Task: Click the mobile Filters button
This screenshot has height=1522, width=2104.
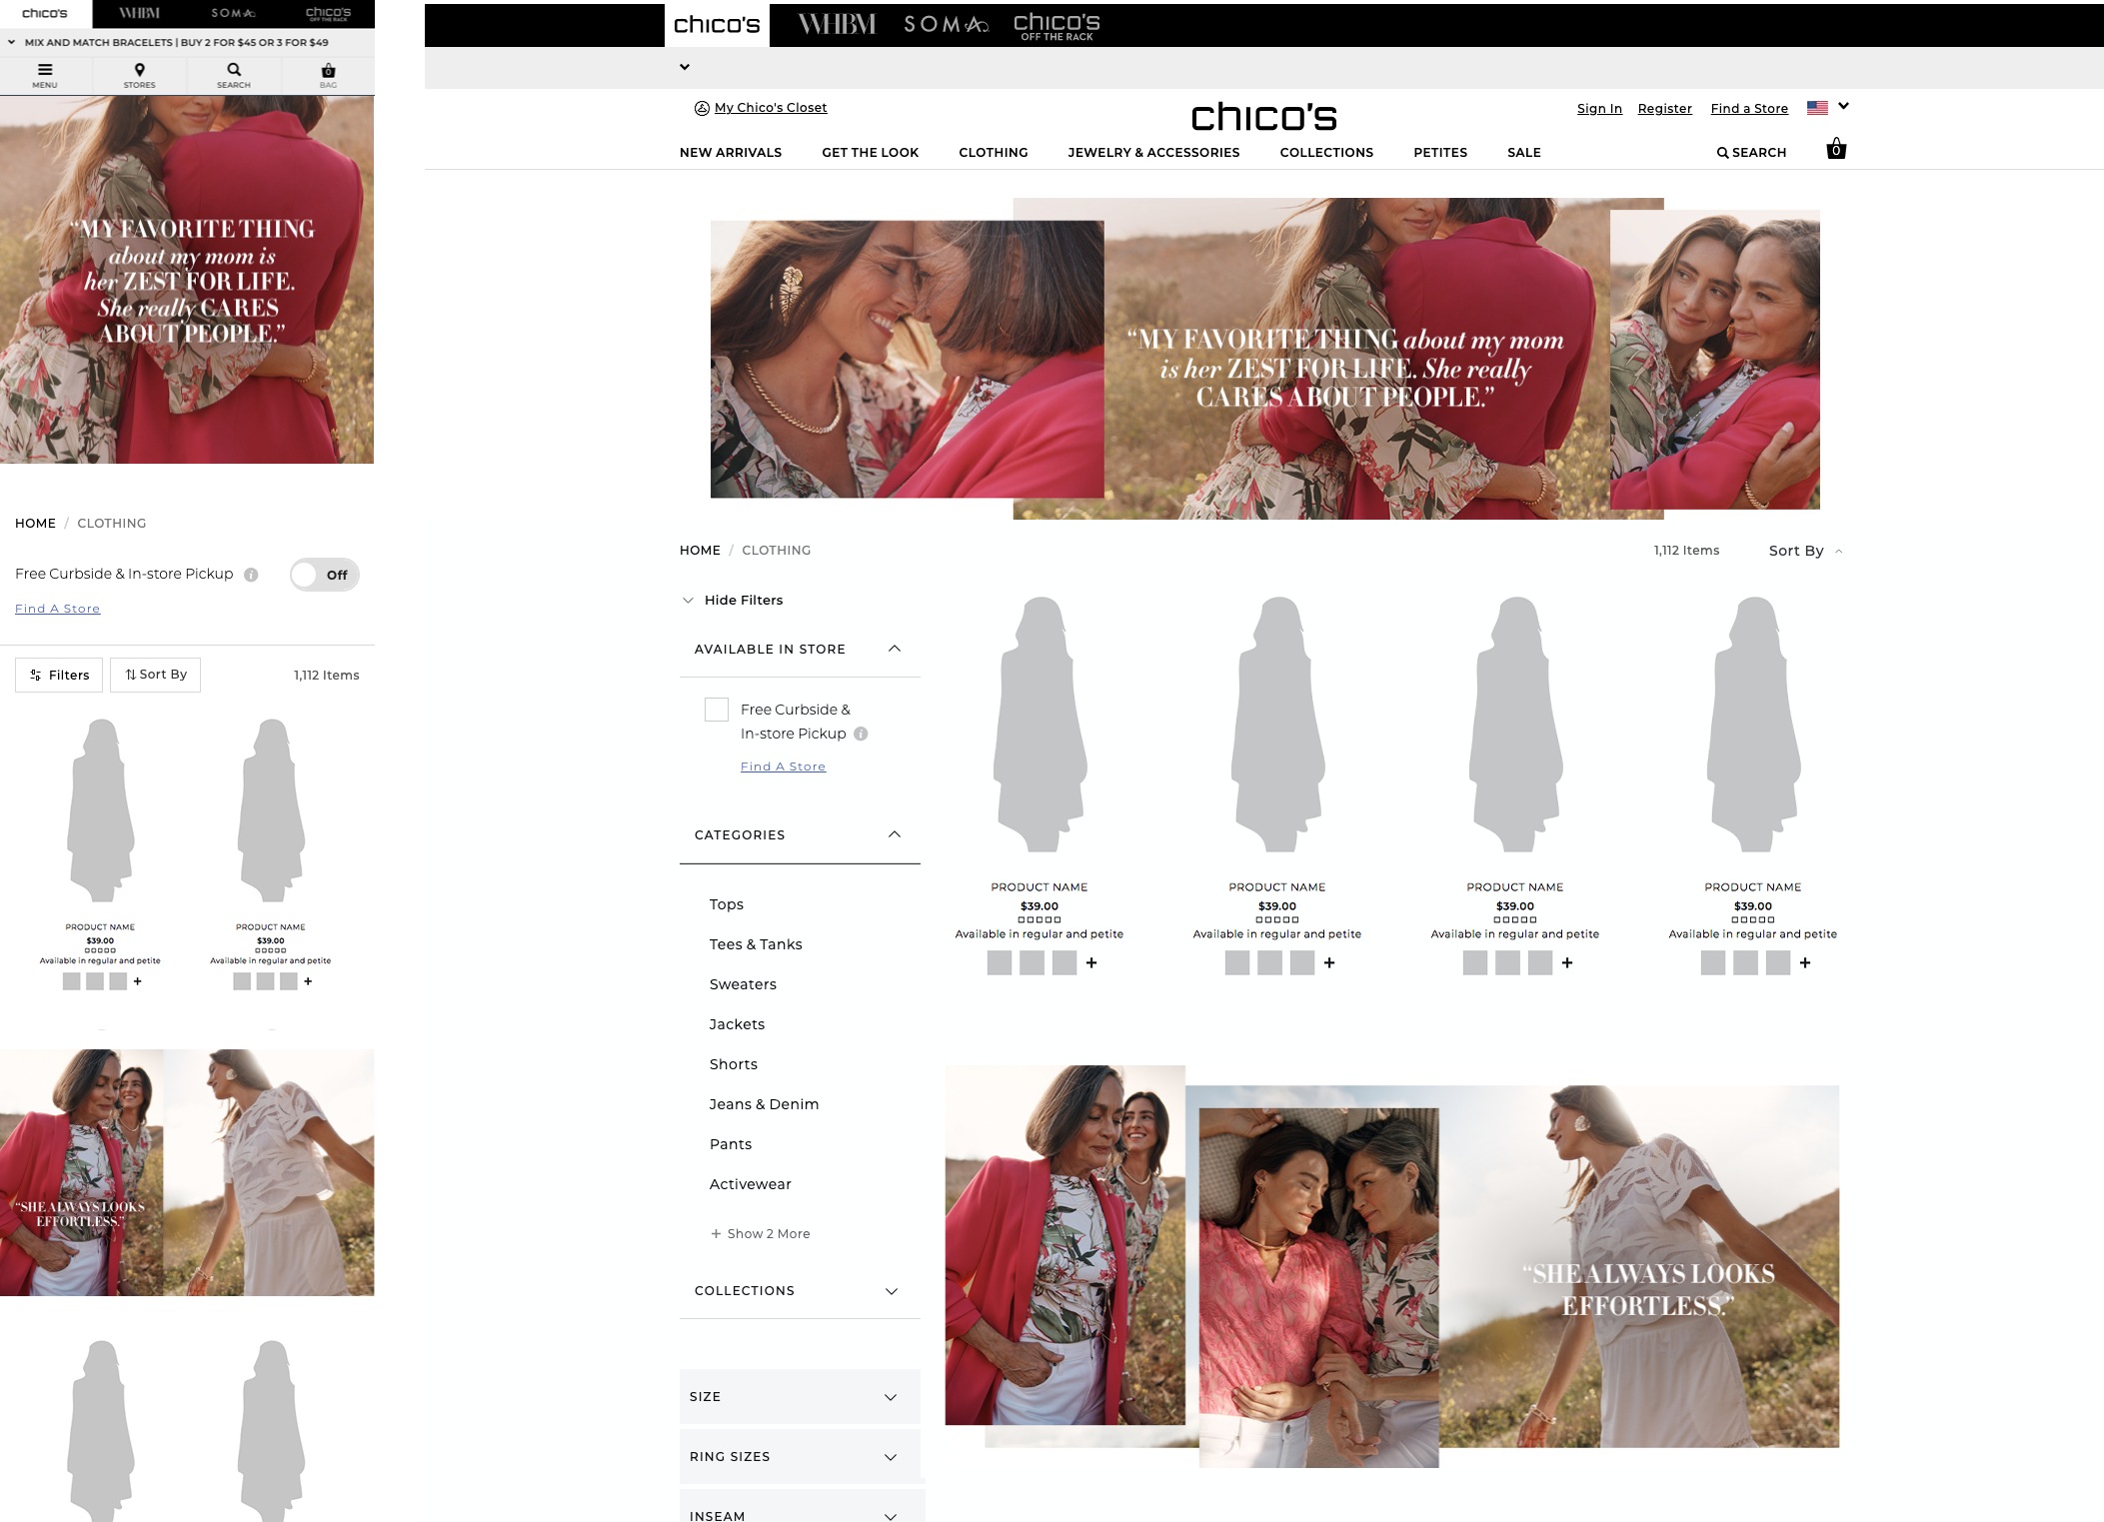Action: tap(60, 675)
